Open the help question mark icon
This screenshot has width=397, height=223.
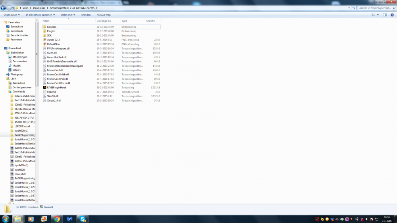click(x=392, y=15)
